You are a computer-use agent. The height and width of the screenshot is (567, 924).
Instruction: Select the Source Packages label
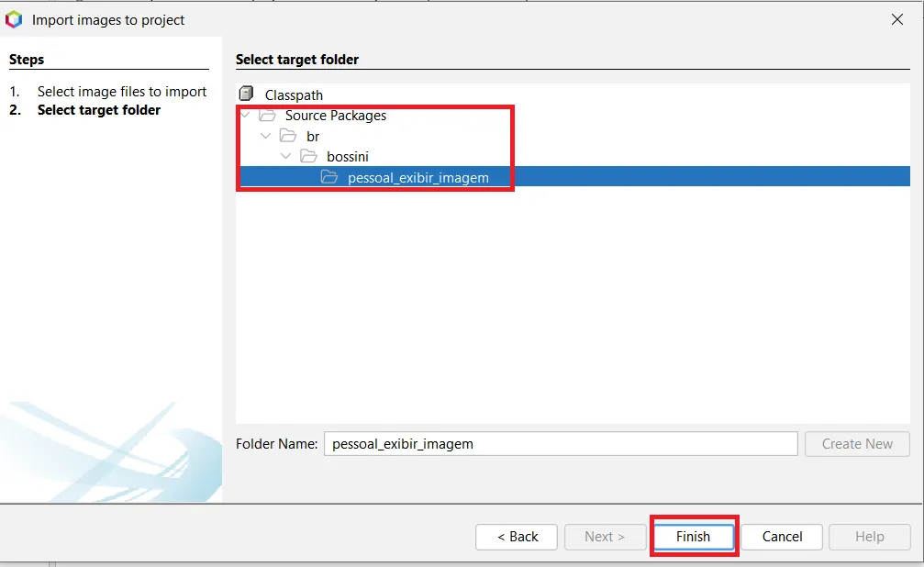[x=336, y=116]
